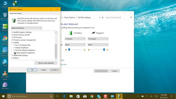Open the Windows Start menu
This screenshot has width=176, height=99.
pyautogui.click(x=3, y=96)
